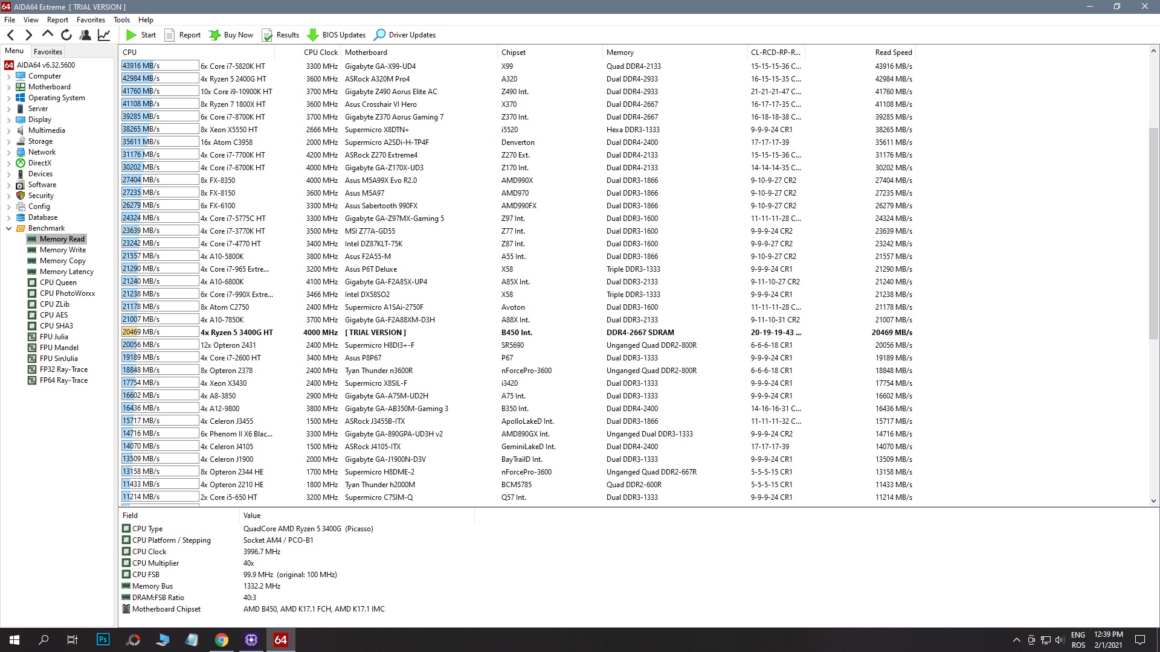Open the Tools menu

[121, 19]
